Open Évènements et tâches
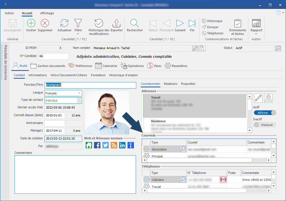 point(238,23)
